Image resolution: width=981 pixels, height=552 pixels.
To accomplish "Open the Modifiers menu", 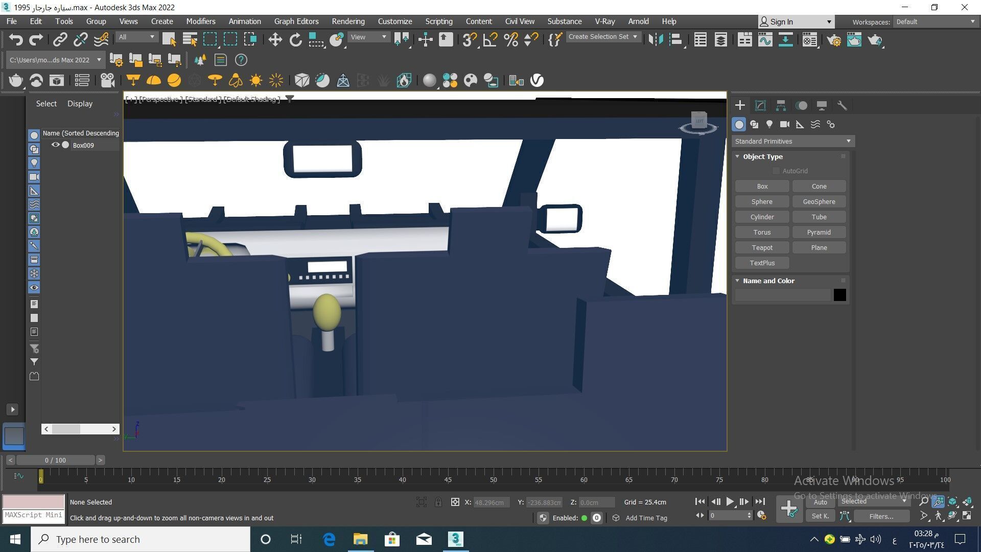I will point(200,21).
